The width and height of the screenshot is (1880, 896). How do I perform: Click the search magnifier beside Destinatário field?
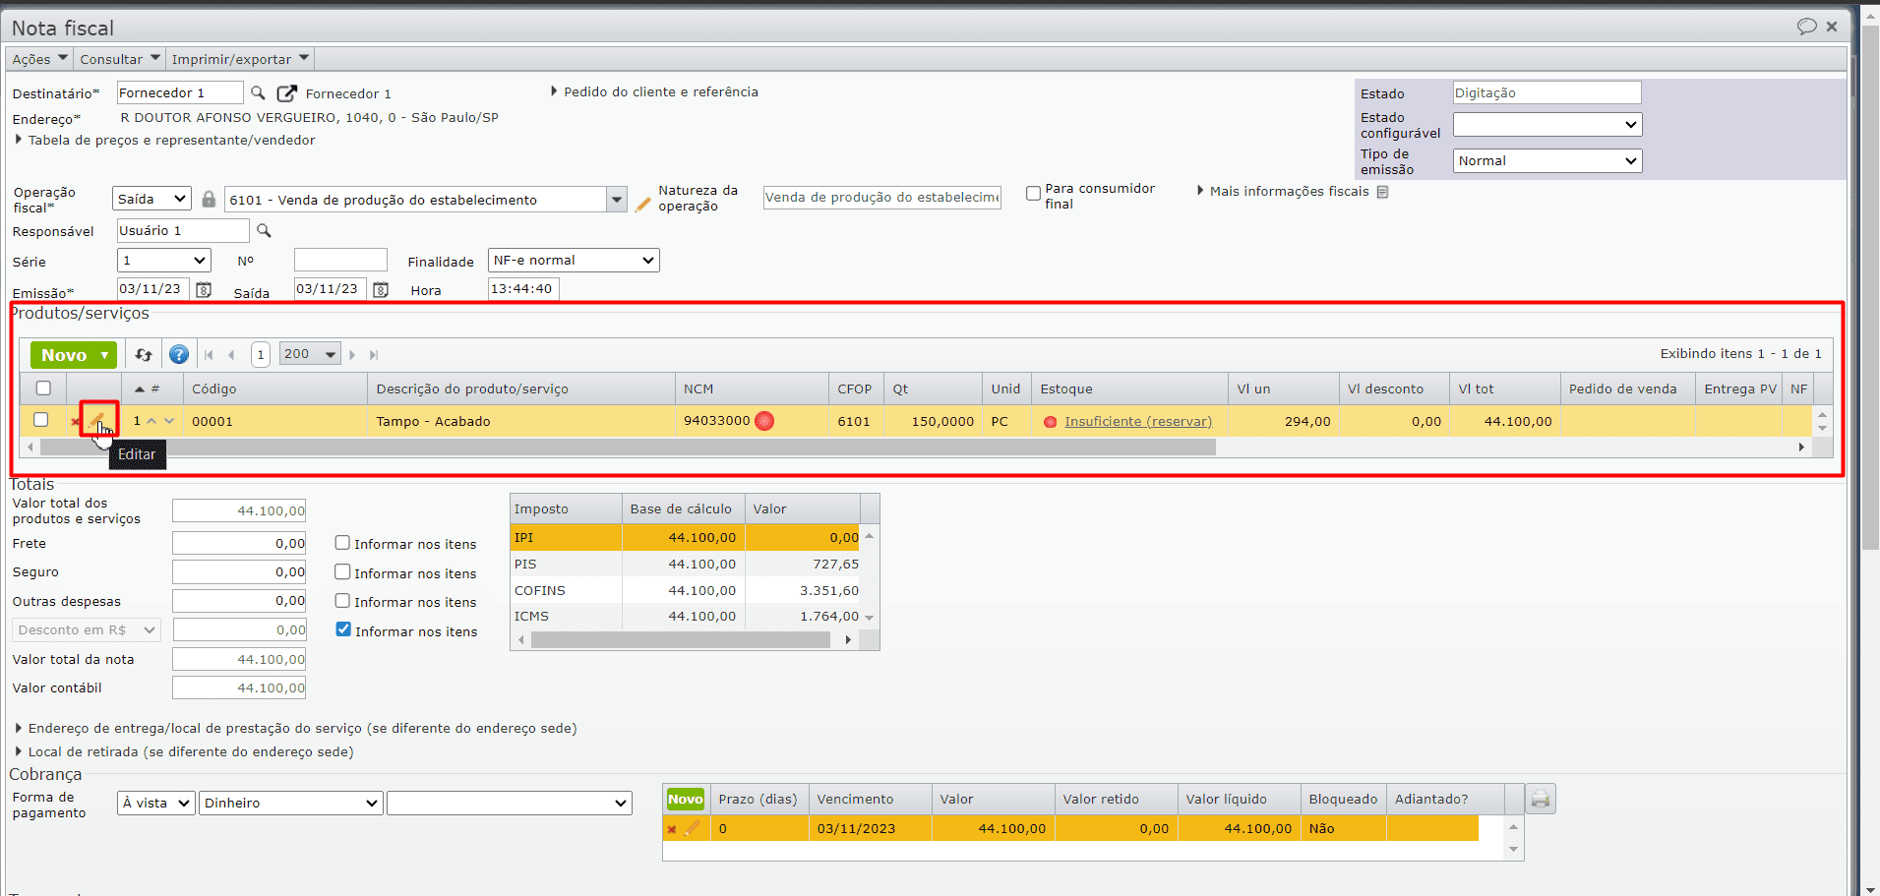click(x=258, y=92)
